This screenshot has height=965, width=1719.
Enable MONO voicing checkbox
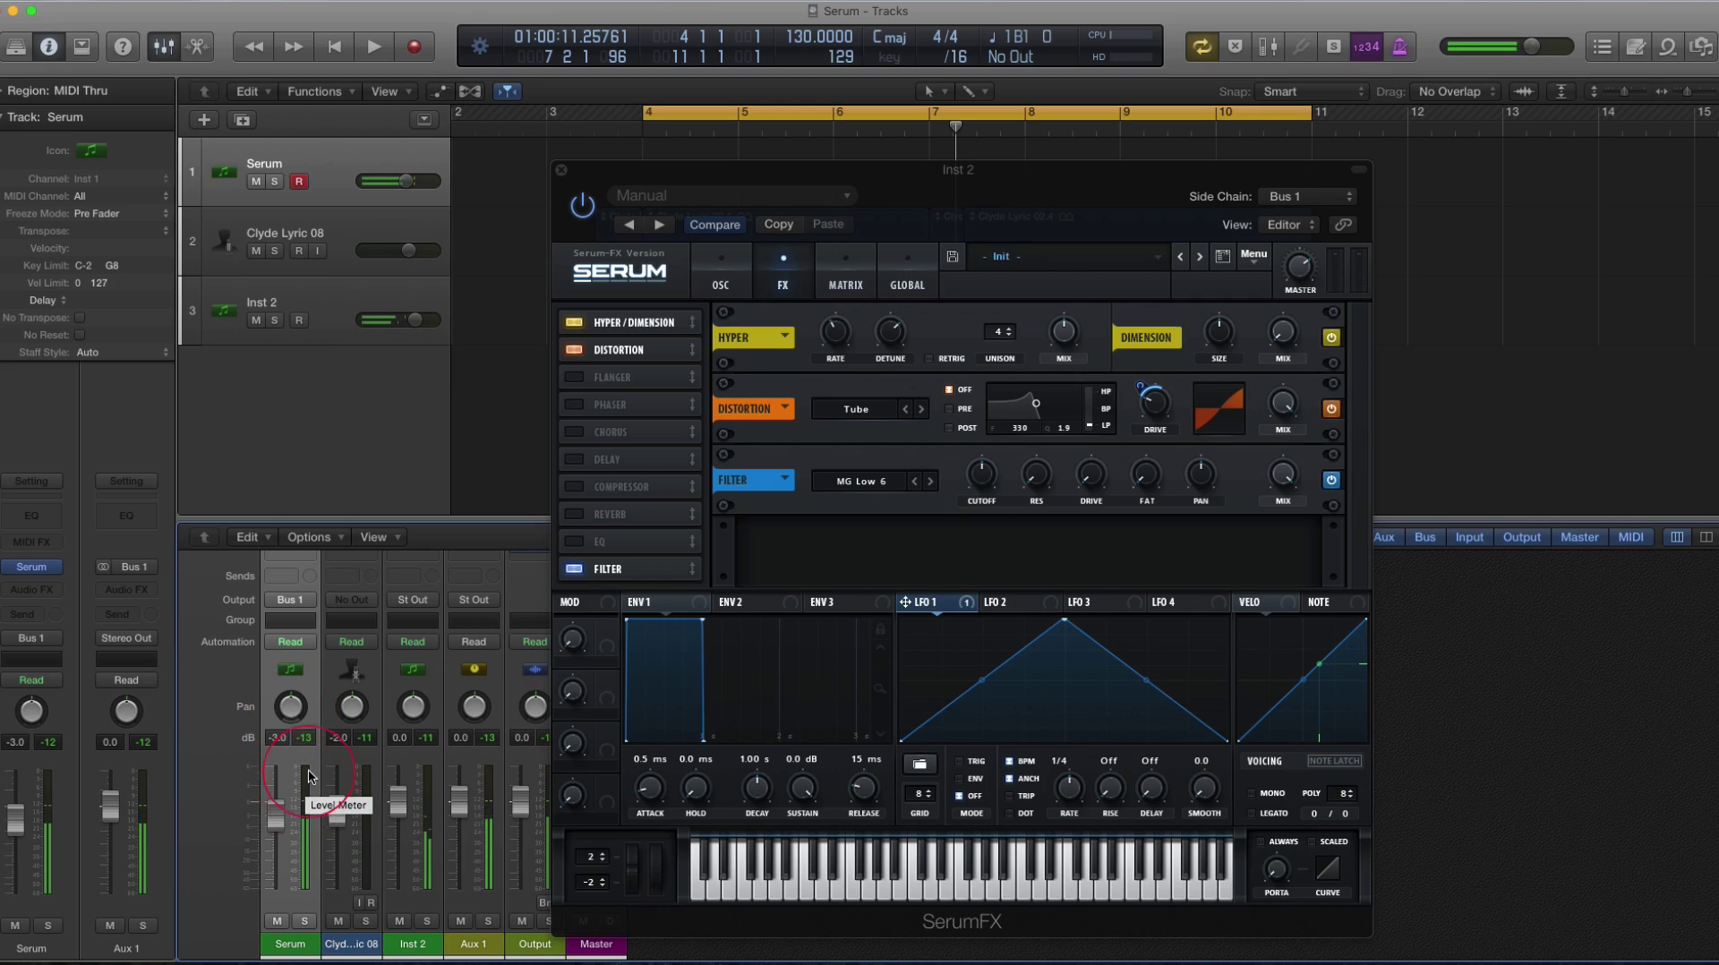coord(1252,793)
